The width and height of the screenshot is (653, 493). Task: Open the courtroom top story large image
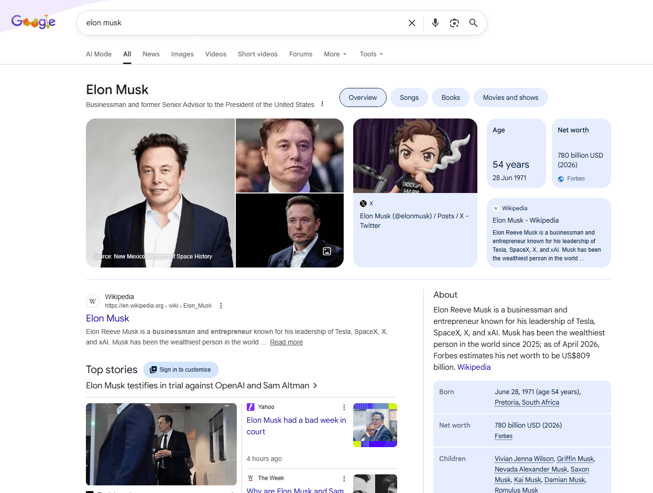pos(161,444)
